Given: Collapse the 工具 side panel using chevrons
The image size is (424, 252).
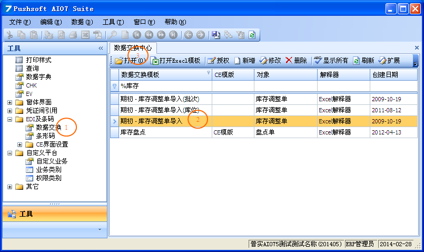Looking at the screenshot, I should click(101, 49).
